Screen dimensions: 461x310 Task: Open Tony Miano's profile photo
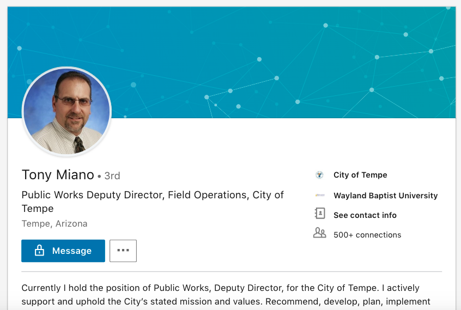(x=66, y=112)
